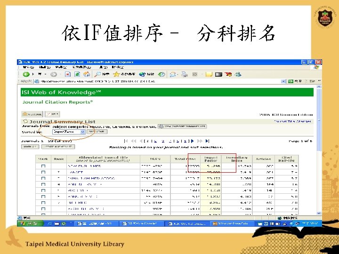
Task: Switch to the JCR-Web 4.2 taskbar item
Action: tap(187, 224)
